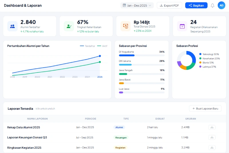Sort table by Periode column header

pyautogui.click(x=90, y=119)
